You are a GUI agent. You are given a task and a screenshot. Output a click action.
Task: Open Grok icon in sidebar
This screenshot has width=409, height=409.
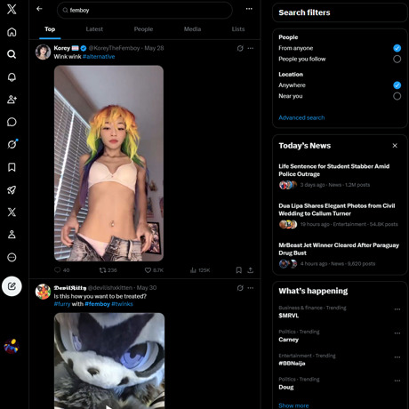(12, 144)
